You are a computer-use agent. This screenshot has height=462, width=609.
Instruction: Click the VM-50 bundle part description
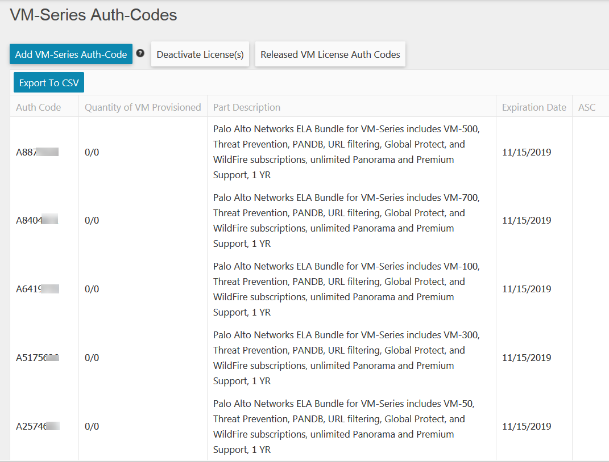click(x=343, y=426)
